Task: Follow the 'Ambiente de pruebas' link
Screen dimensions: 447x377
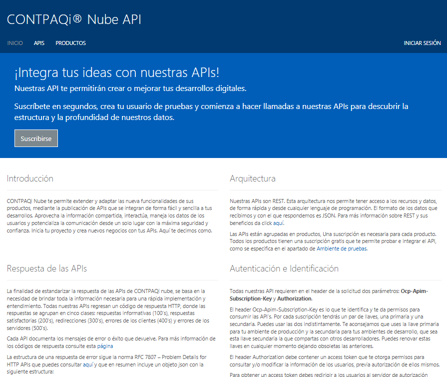Action: (342, 248)
